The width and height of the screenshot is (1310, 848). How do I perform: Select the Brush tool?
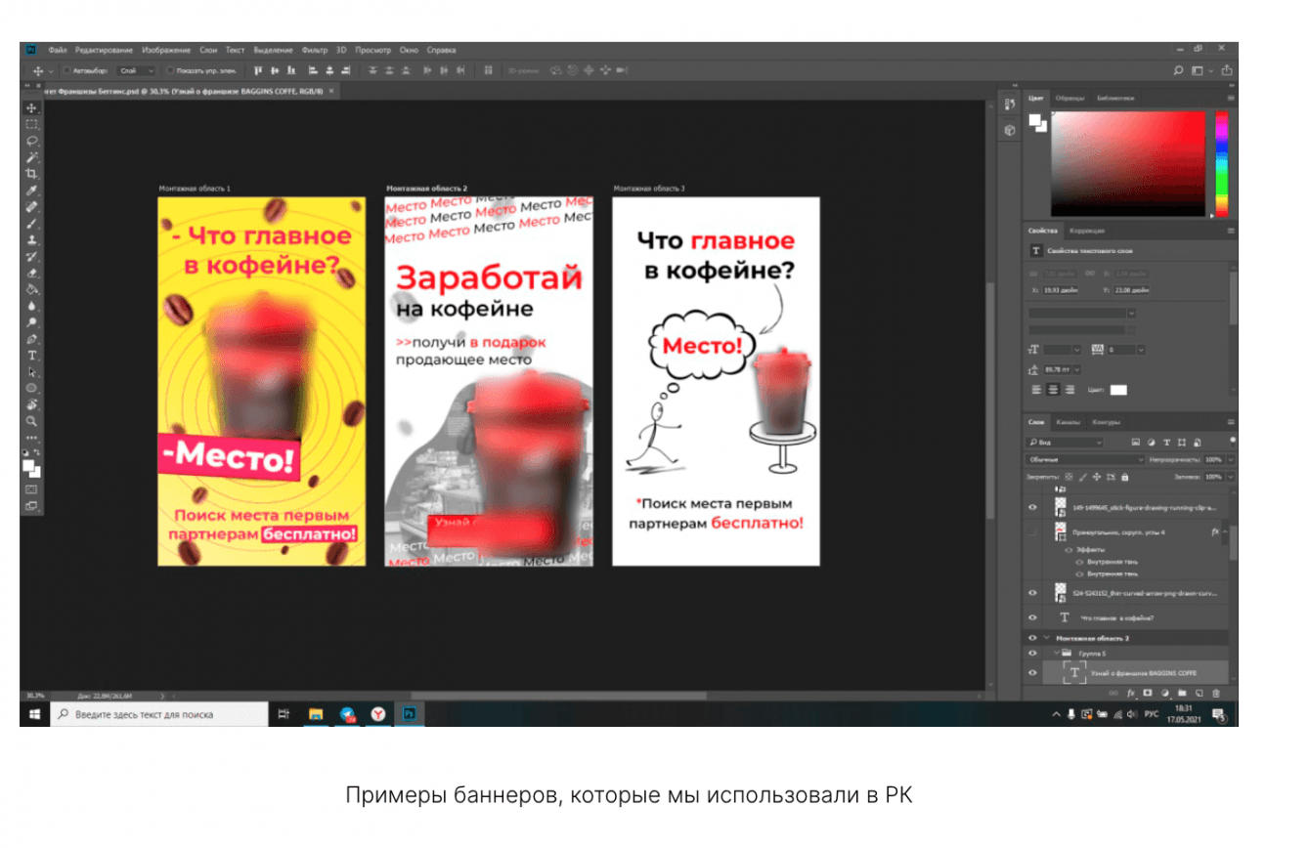pos(32,224)
